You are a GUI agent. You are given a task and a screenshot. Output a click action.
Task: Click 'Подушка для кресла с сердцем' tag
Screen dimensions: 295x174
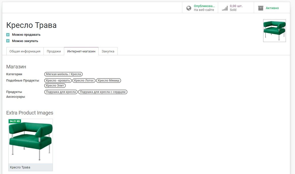point(103,92)
